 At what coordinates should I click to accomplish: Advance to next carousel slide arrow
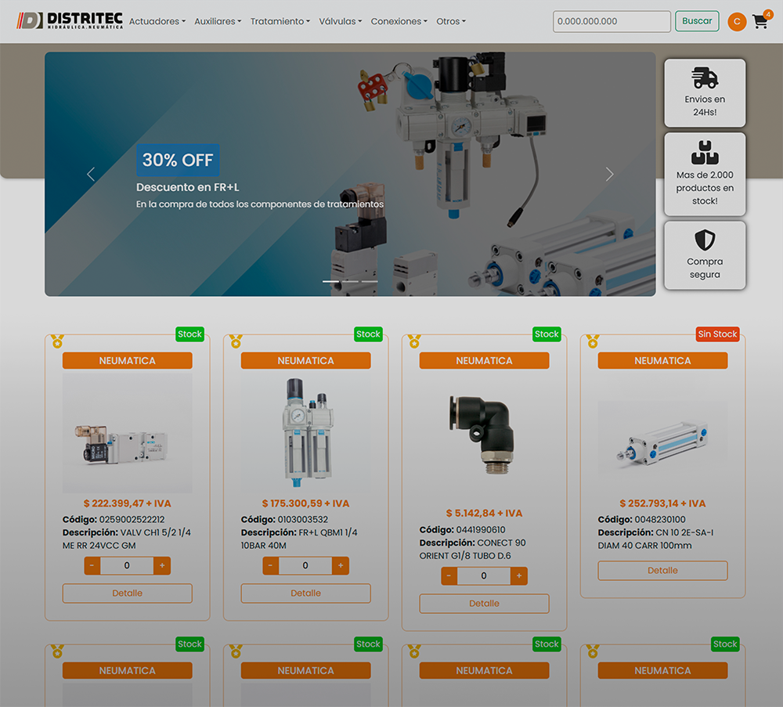(x=609, y=175)
